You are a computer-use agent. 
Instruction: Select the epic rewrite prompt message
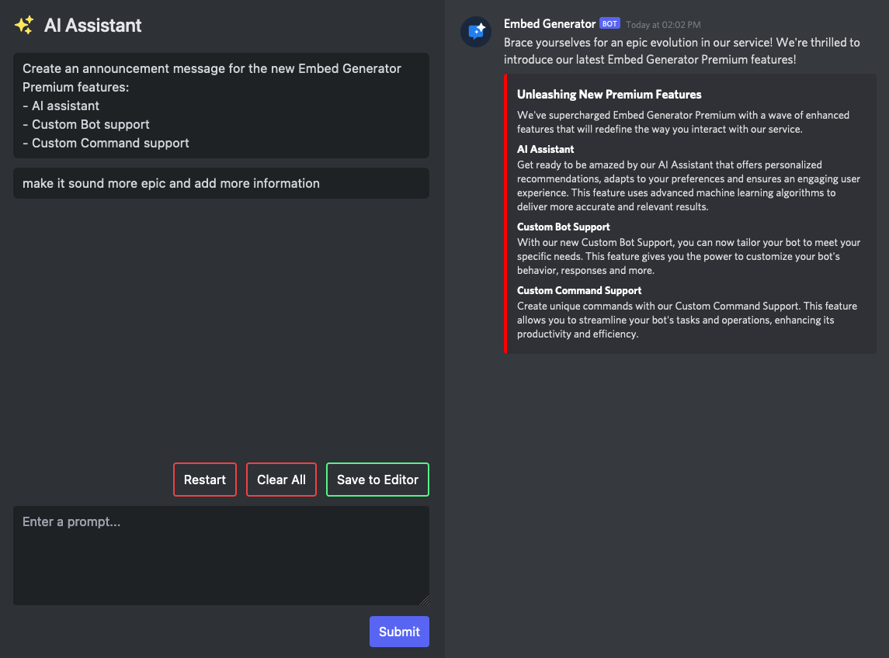click(x=221, y=183)
